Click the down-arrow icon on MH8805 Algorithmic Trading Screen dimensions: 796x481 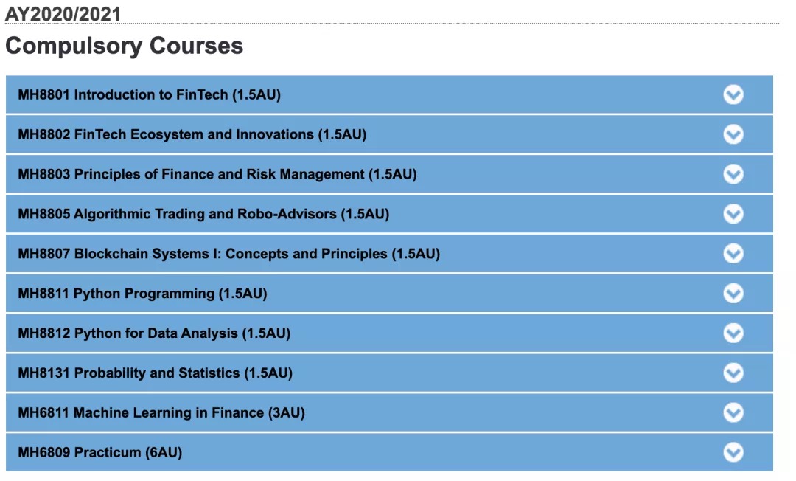pos(733,214)
